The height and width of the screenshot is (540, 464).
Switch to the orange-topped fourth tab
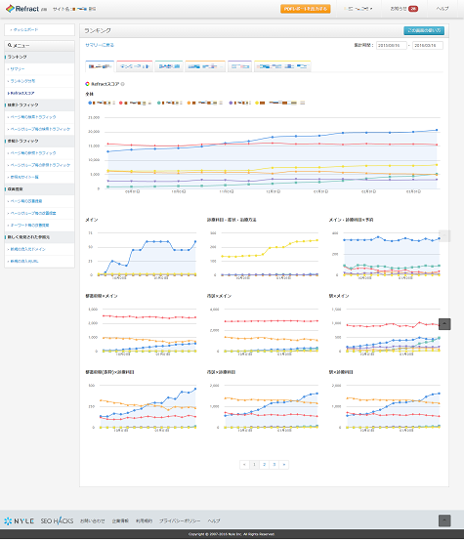[205, 66]
